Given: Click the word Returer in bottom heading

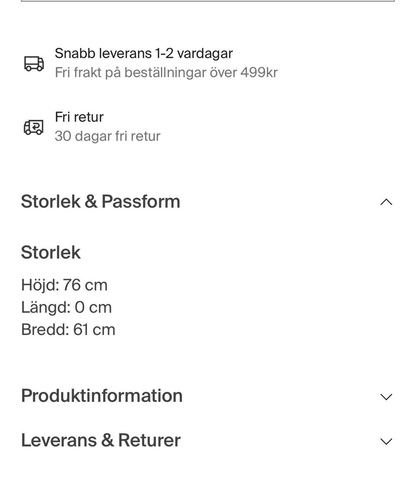Looking at the screenshot, I should [149, 440].
